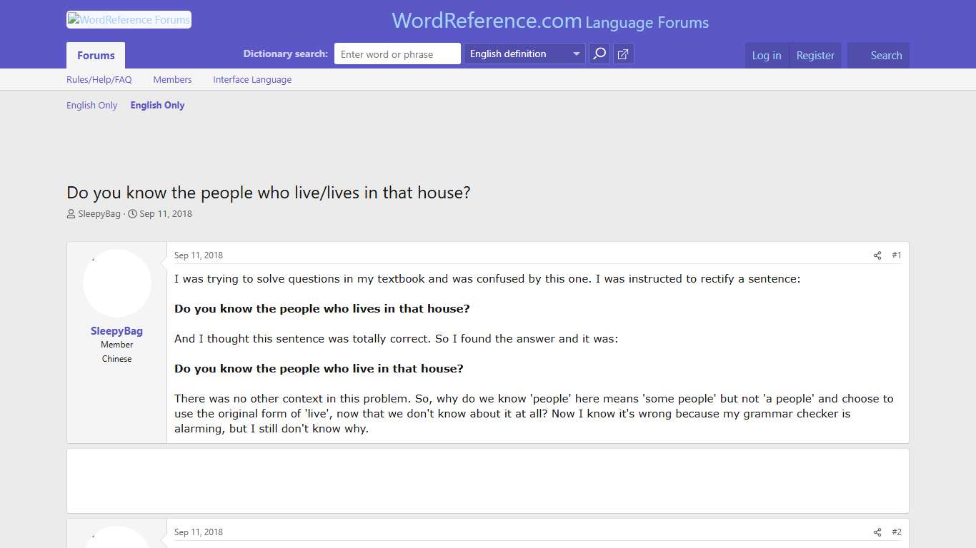Viewport: 976px width, 548px height.
Task: Open dictionary search in new window icon
Action: (x=623, y=54)
